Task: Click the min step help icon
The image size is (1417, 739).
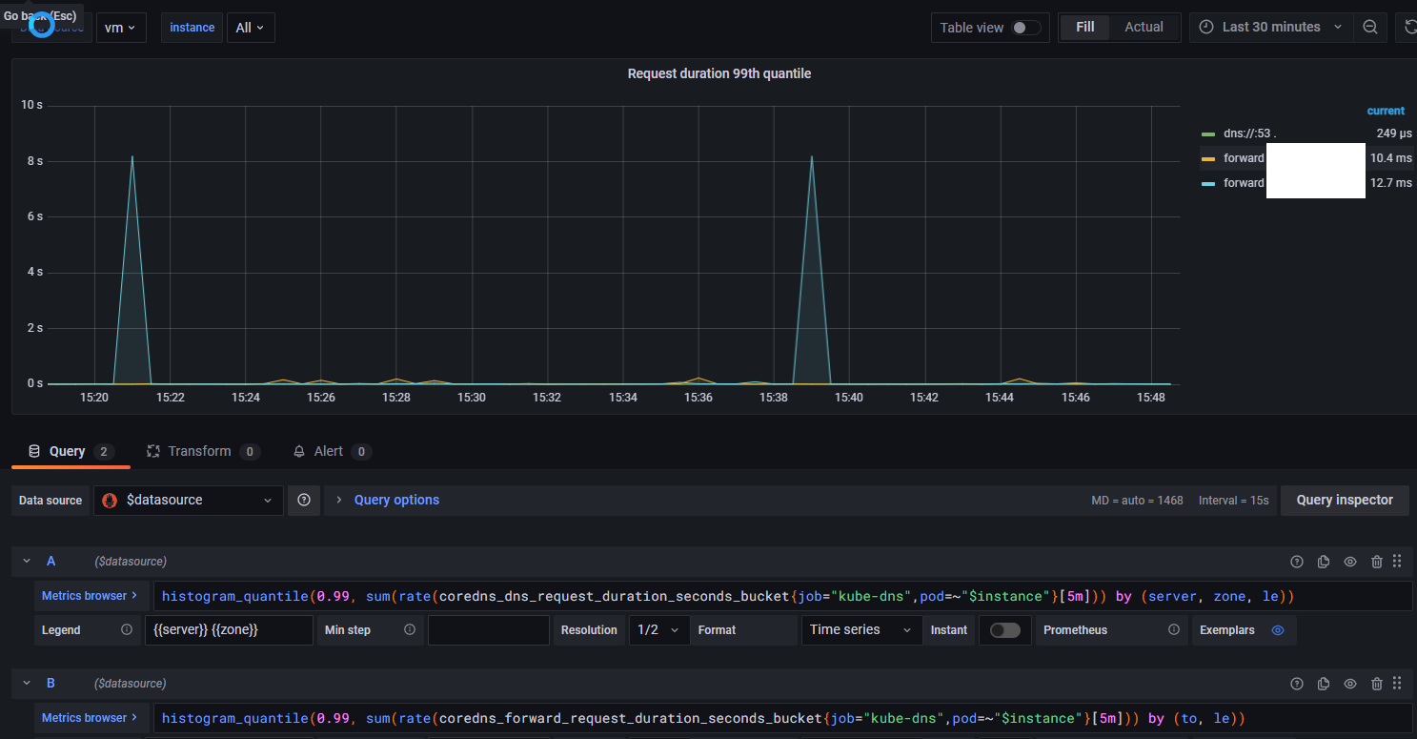Action: [410, 629]
